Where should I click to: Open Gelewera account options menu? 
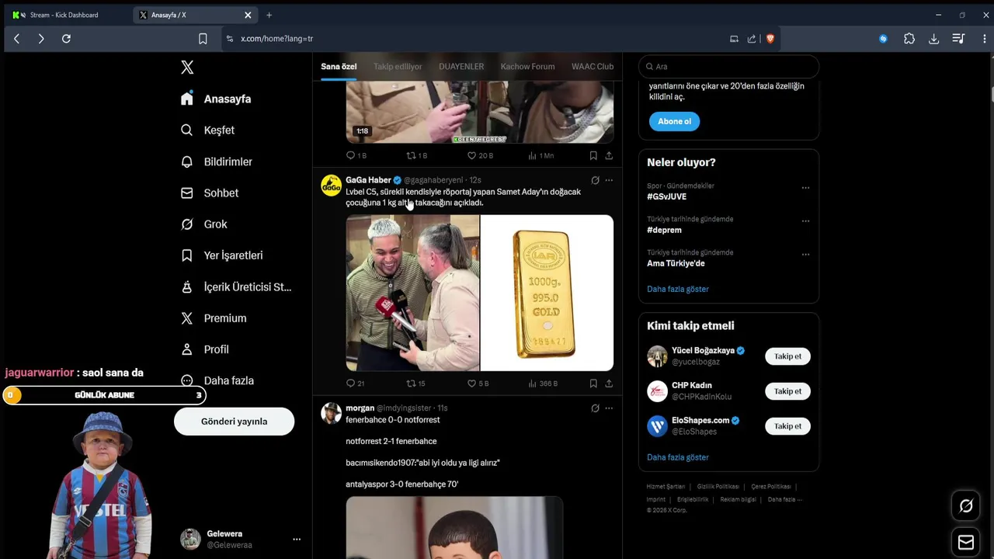coord(296,539)
